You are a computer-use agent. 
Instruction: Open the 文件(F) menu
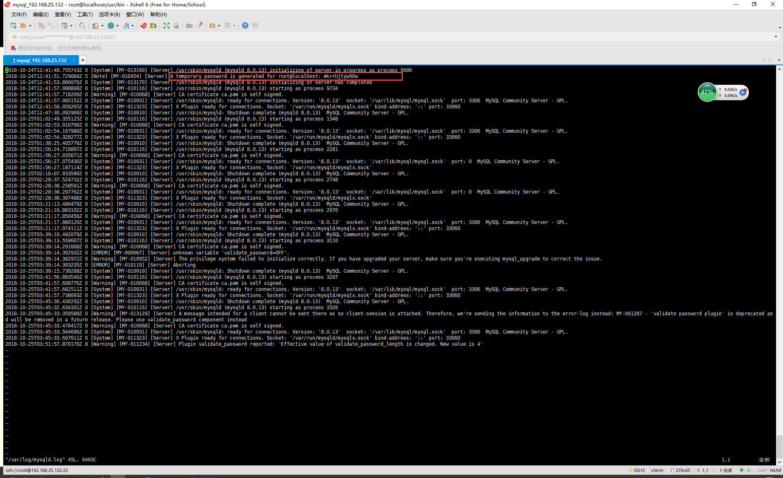[19, 15]
